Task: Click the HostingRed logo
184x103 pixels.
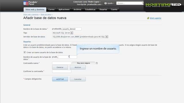Action: 163,5
